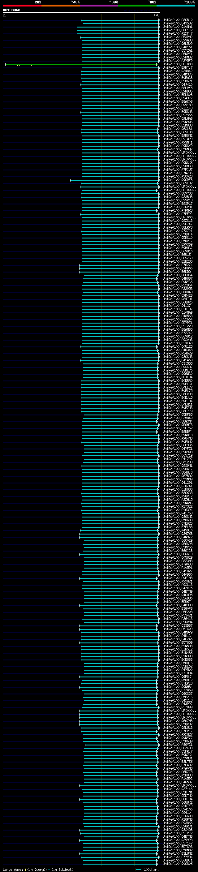This screenshot has height=872, width=198.
Task: Select the UniRef100_Q01233 entry
Action: click(177, 462)
